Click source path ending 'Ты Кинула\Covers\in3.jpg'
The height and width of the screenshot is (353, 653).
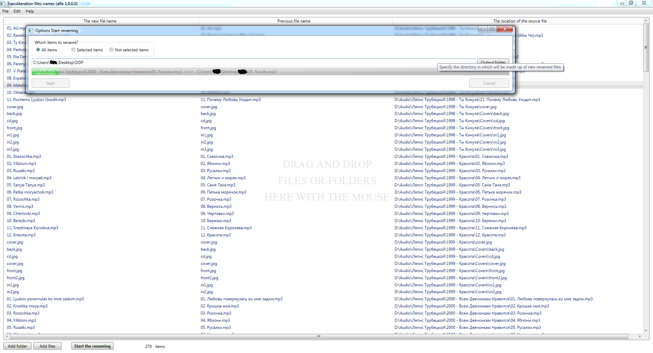[450, 149]
